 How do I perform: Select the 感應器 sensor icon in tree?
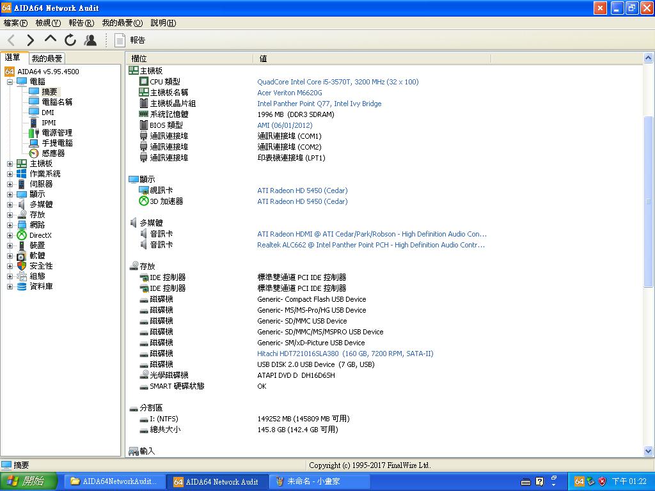34,153
